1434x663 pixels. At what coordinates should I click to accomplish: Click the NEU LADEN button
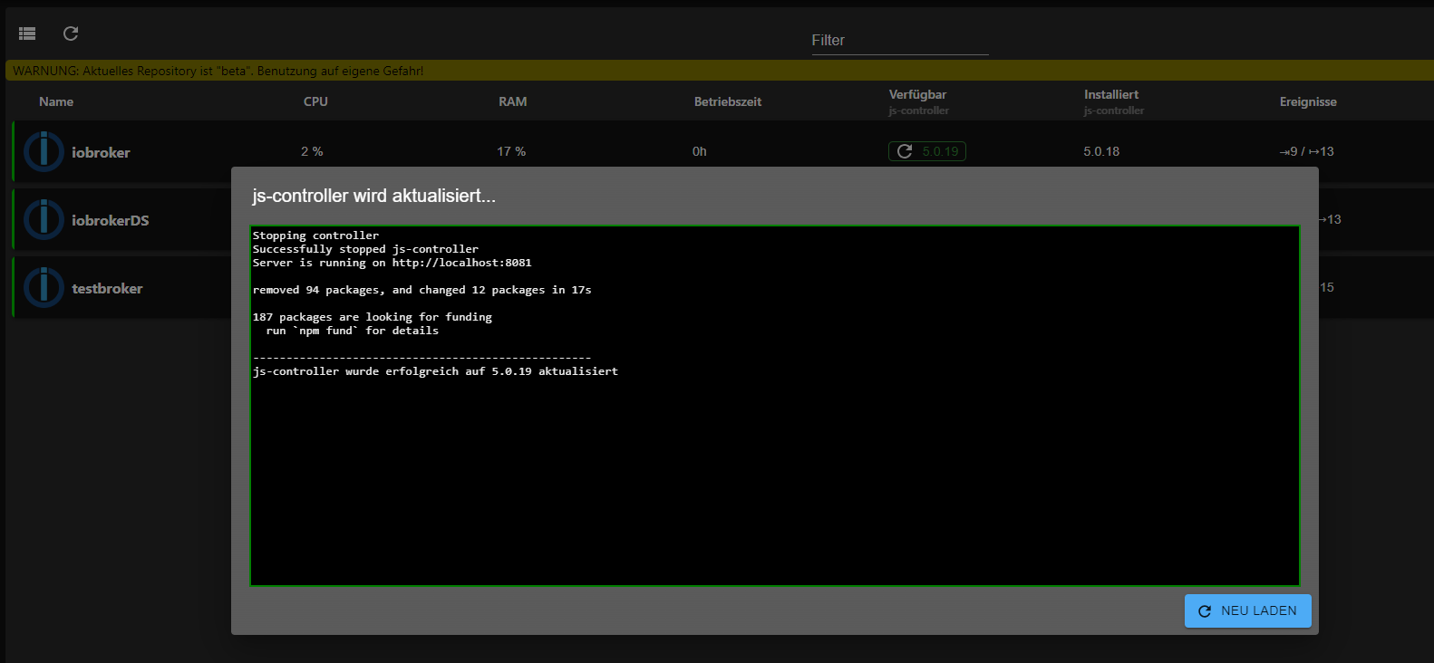tap(1247, 610)
